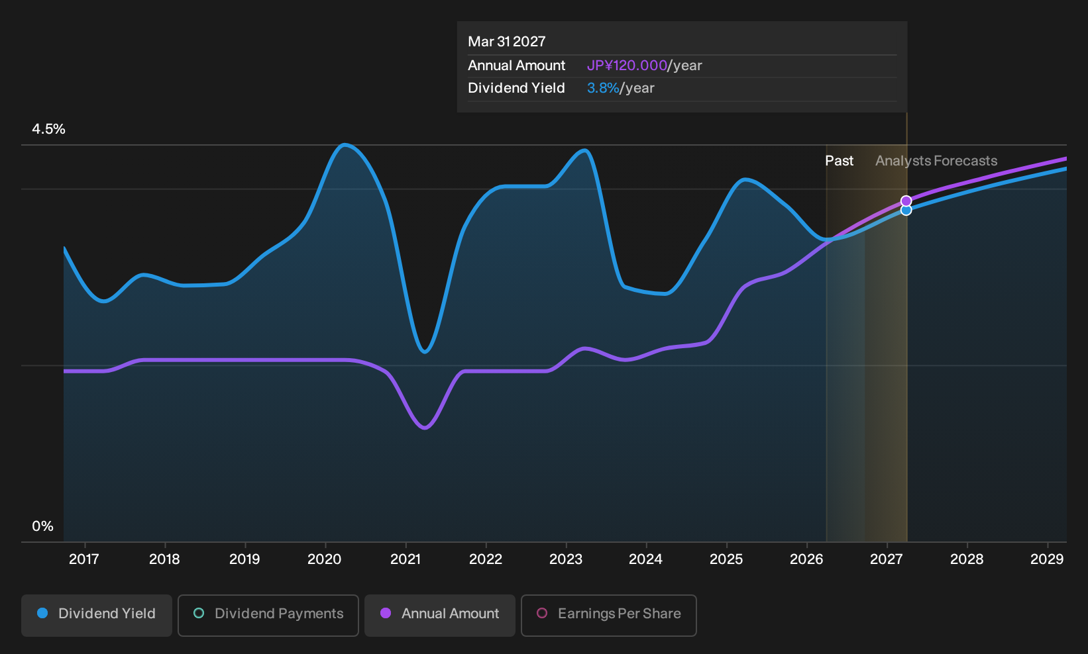
Task: Click the purple Annual Amount legend dot
Action: pos(386,614)
